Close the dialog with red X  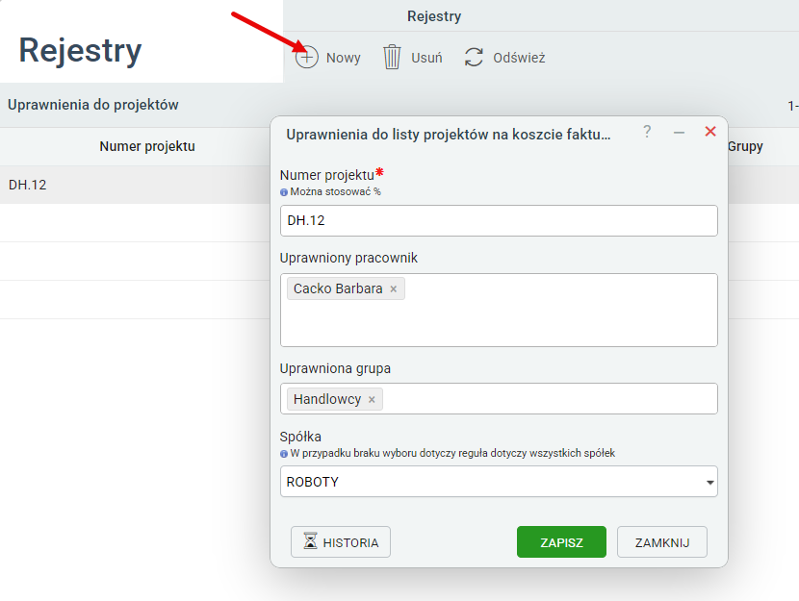point(710,132)
